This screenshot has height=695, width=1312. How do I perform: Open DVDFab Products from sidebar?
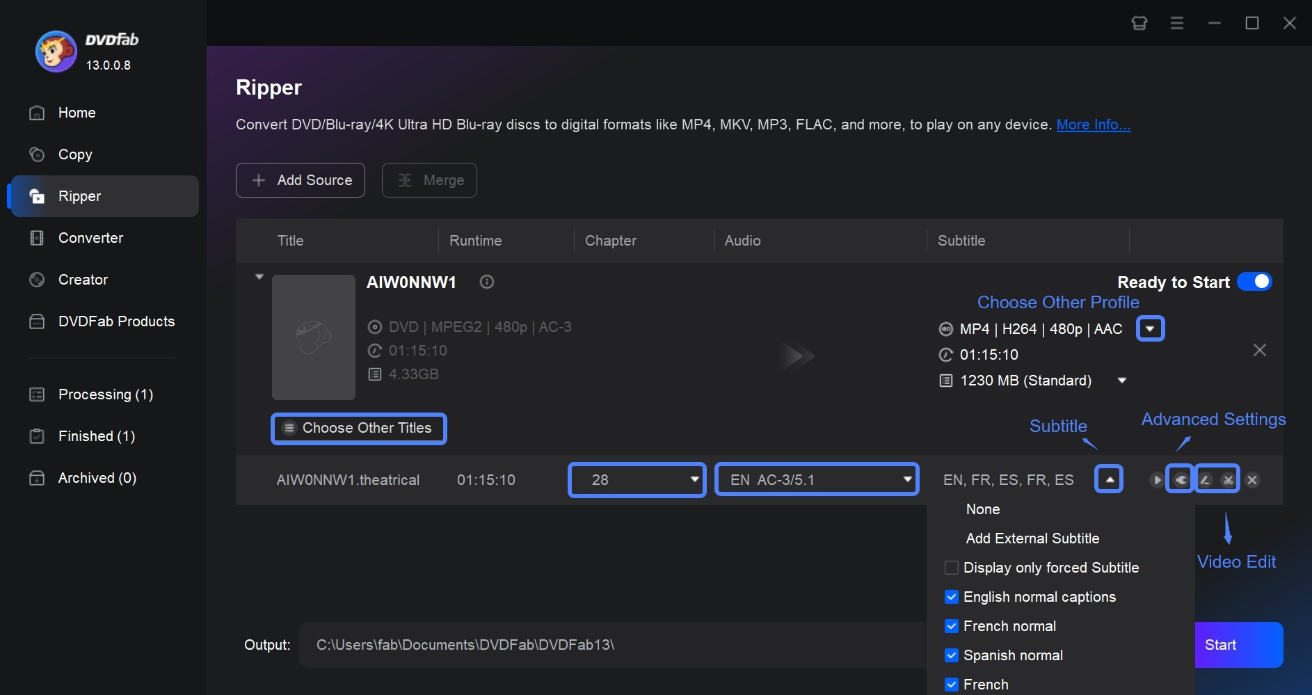coord(115,321)
